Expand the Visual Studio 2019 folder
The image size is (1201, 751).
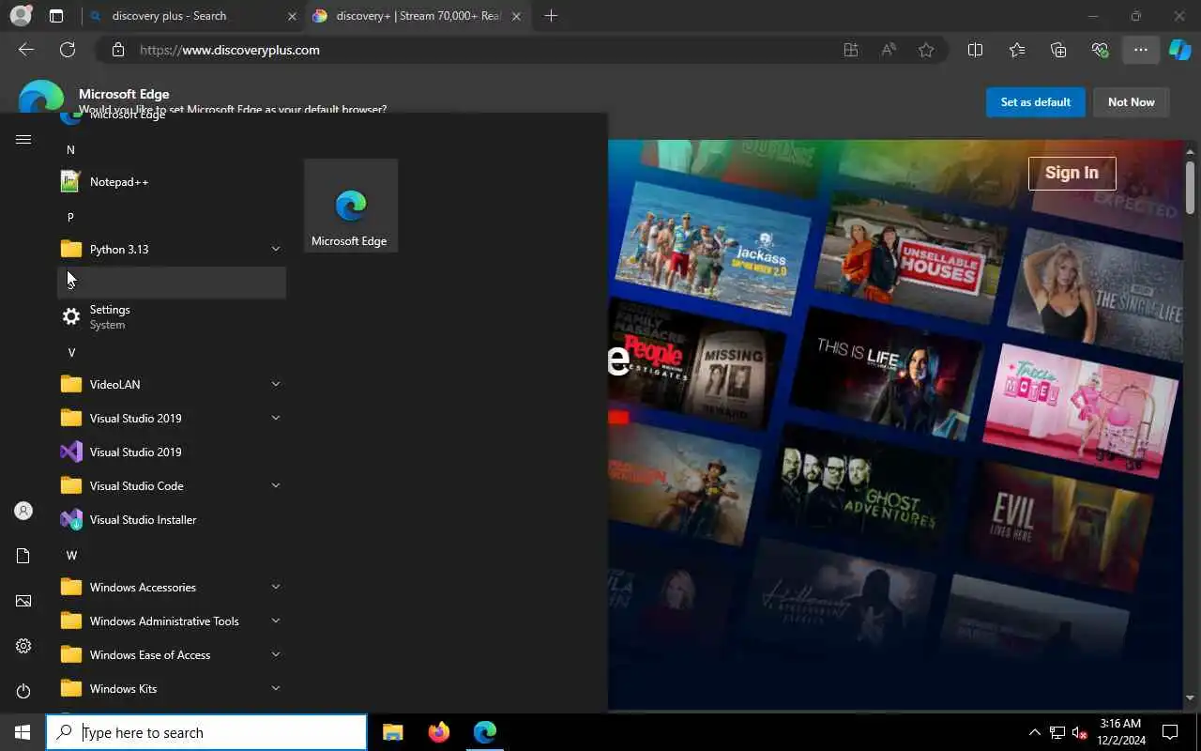click(172, 418)
